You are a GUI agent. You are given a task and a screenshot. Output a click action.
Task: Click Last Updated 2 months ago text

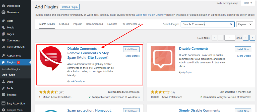point(124,92)
